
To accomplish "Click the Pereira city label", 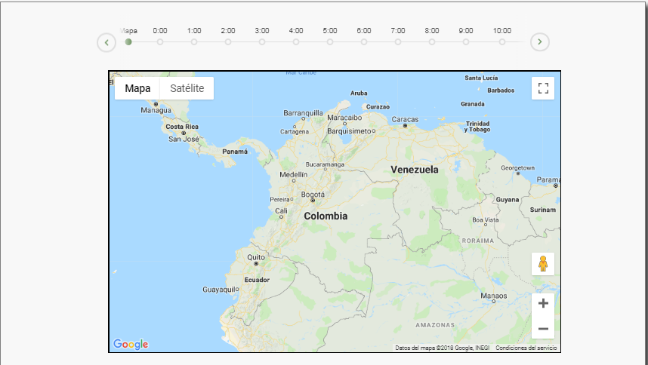I will 279,199.
